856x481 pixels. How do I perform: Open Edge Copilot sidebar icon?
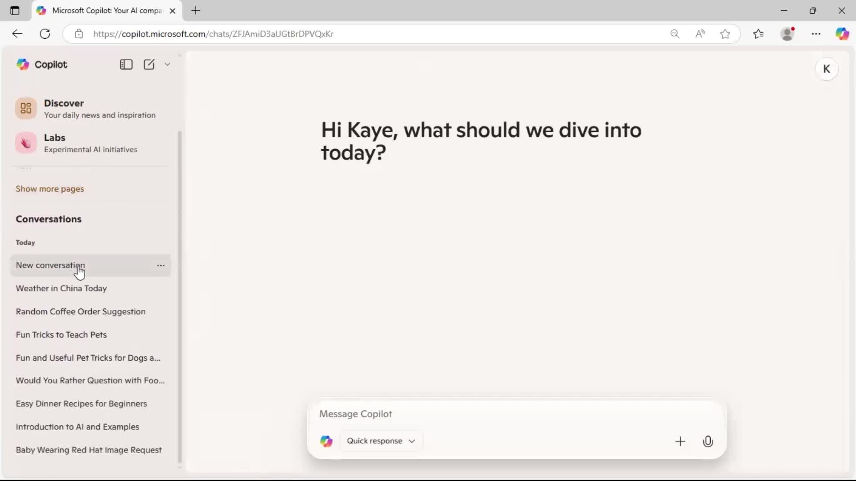click(x=842, y=34)
